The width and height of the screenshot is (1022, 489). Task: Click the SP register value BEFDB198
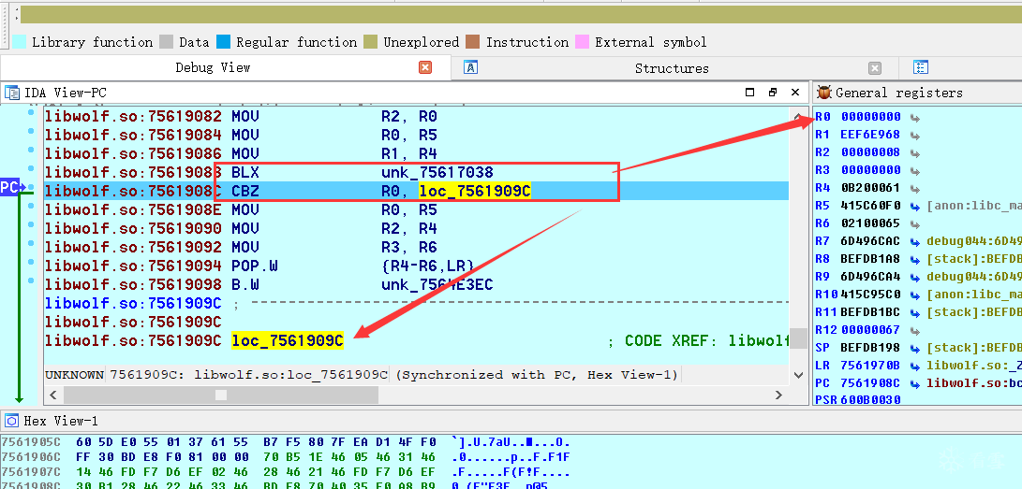pyautogui.click(x=871, y=348)
